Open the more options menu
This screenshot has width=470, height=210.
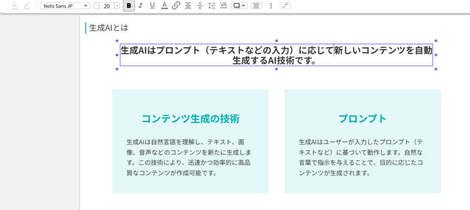coord(271,6)
